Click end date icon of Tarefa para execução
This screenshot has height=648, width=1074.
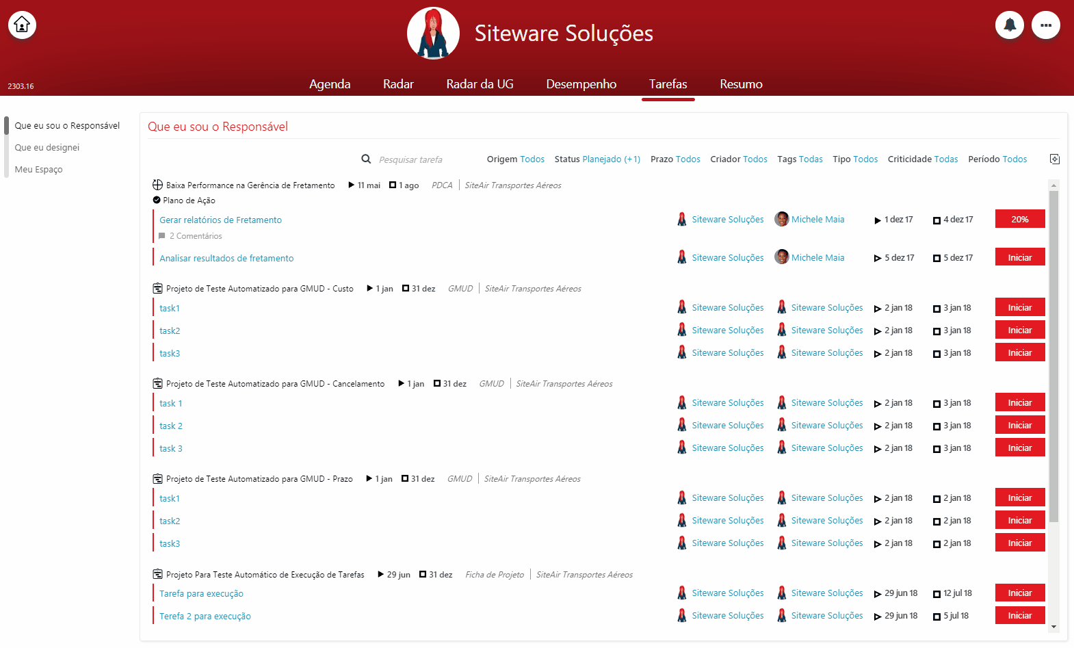pyautogui.click(x=937, y=594)
